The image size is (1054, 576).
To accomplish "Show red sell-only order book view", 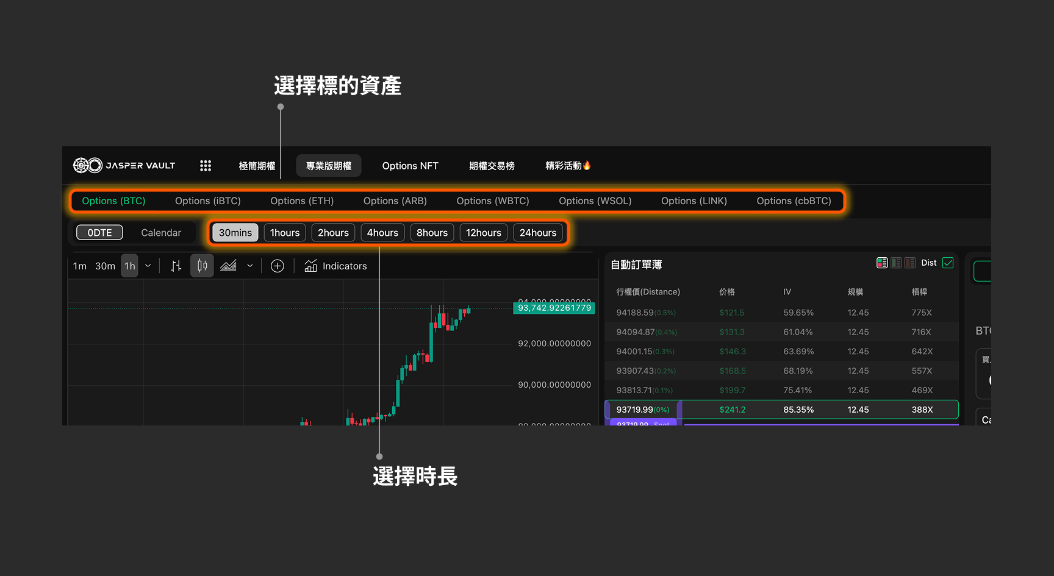I will (x=910, y=263).
